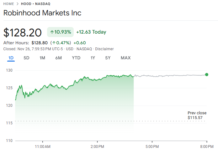Open the Disclaimer link
The width and height of the screenshot is (218, 152).
[x=104, y=49]
